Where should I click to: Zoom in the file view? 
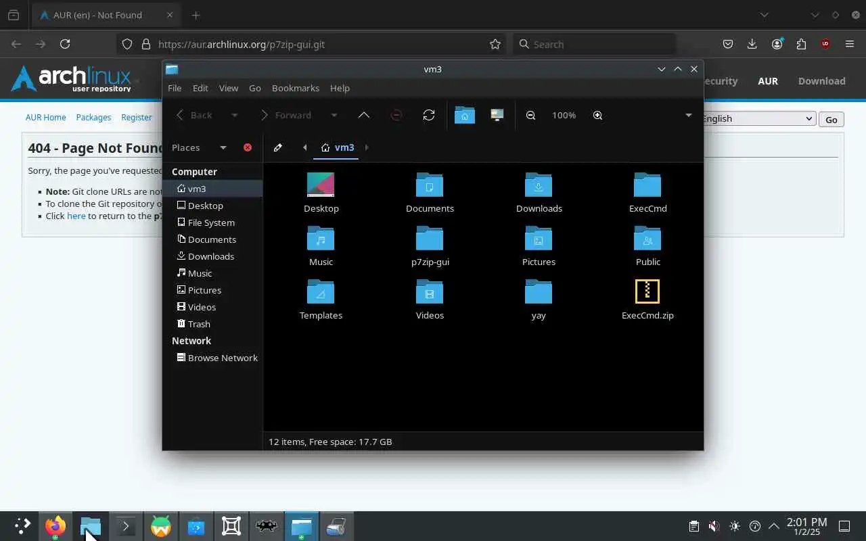(597, 115)
